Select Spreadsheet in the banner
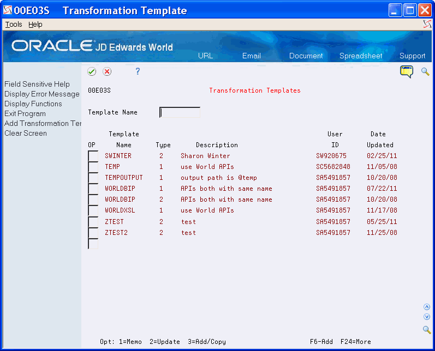435x351 pixels. click(361, 56)
